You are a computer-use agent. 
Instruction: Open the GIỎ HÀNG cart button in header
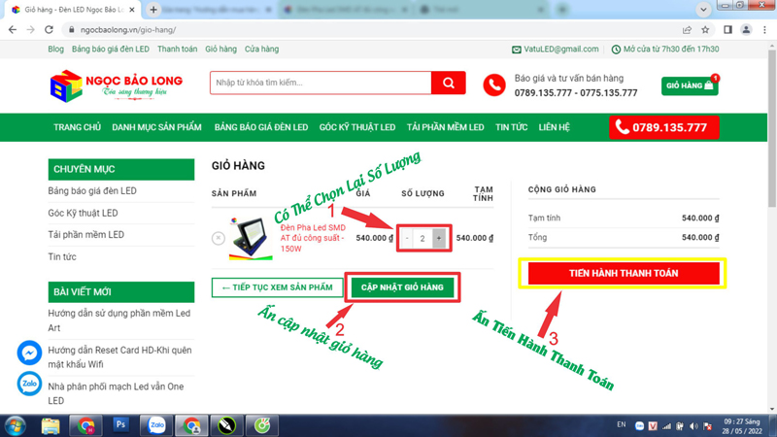point(690,85)
